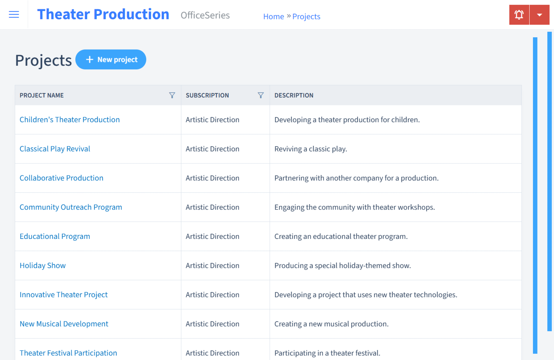
Task: Open the Holiday Show project
Action: click(x=42, y=265)
